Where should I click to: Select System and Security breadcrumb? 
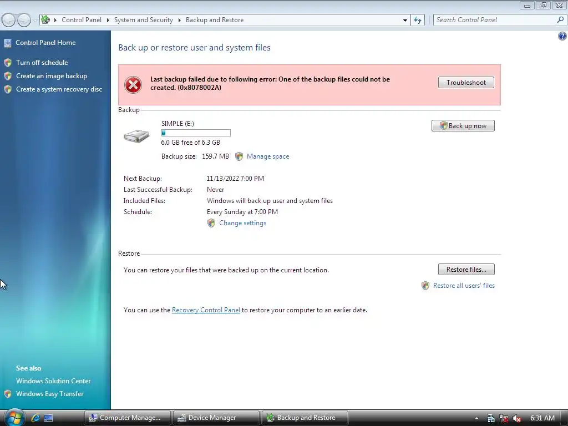144,20
